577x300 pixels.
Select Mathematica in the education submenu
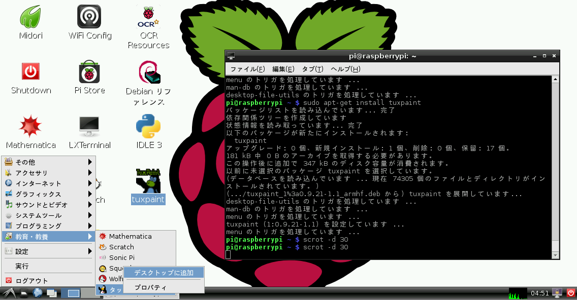136,236
